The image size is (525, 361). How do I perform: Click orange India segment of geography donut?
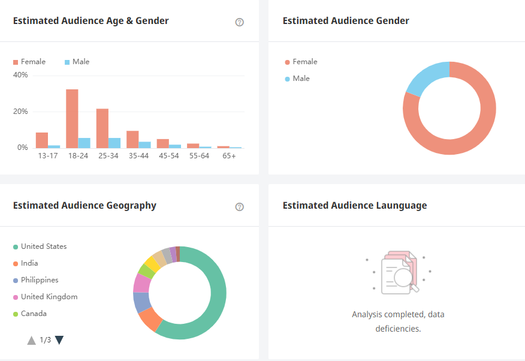tap(149, 318)
